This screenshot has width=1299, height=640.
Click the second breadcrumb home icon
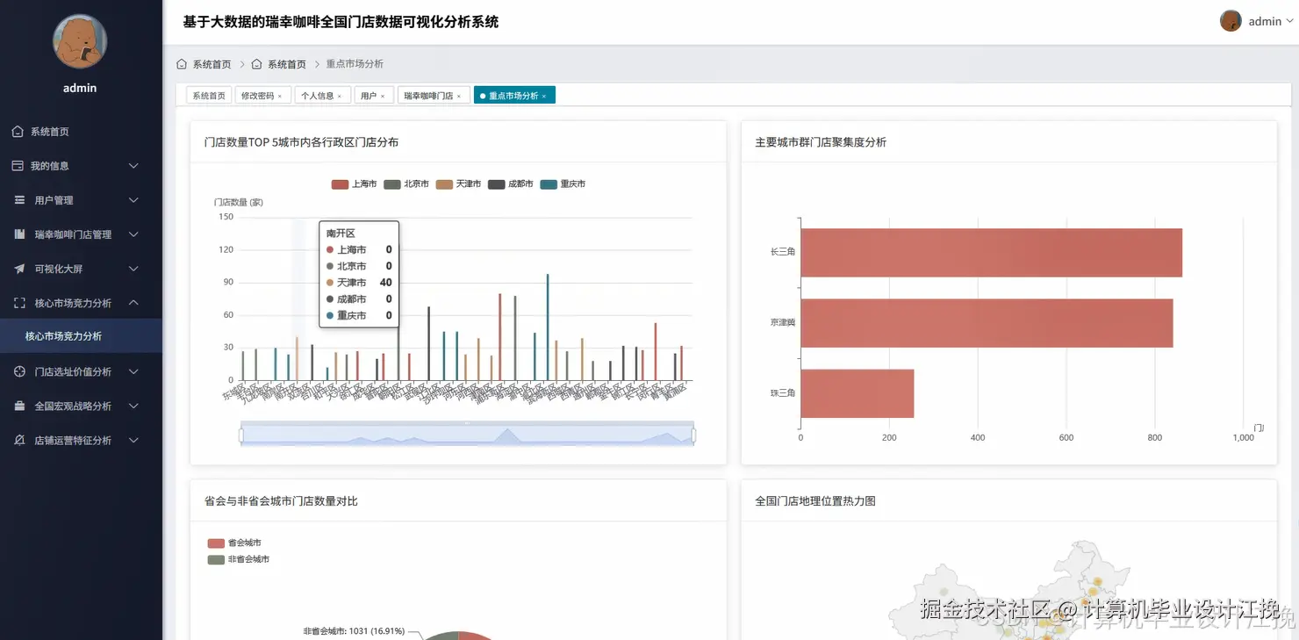click(x=256, y=64)
